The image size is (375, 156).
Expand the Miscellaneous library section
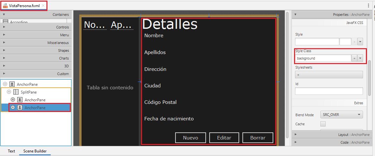[x=36, y=43]
